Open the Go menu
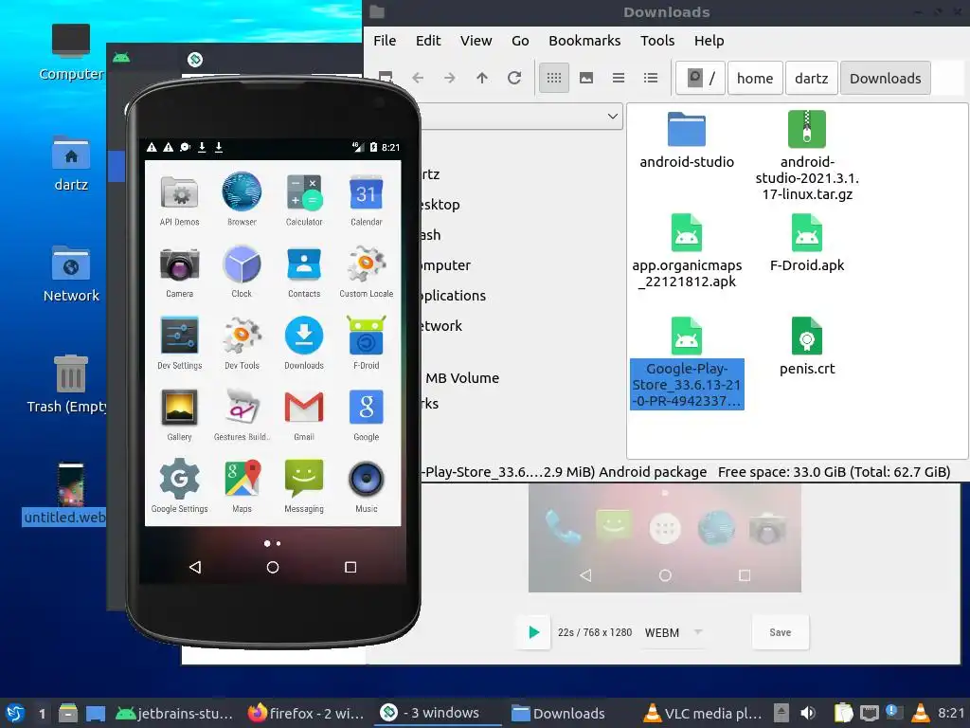The width and height of the screenshot is (970, 728). coord(520,41)
